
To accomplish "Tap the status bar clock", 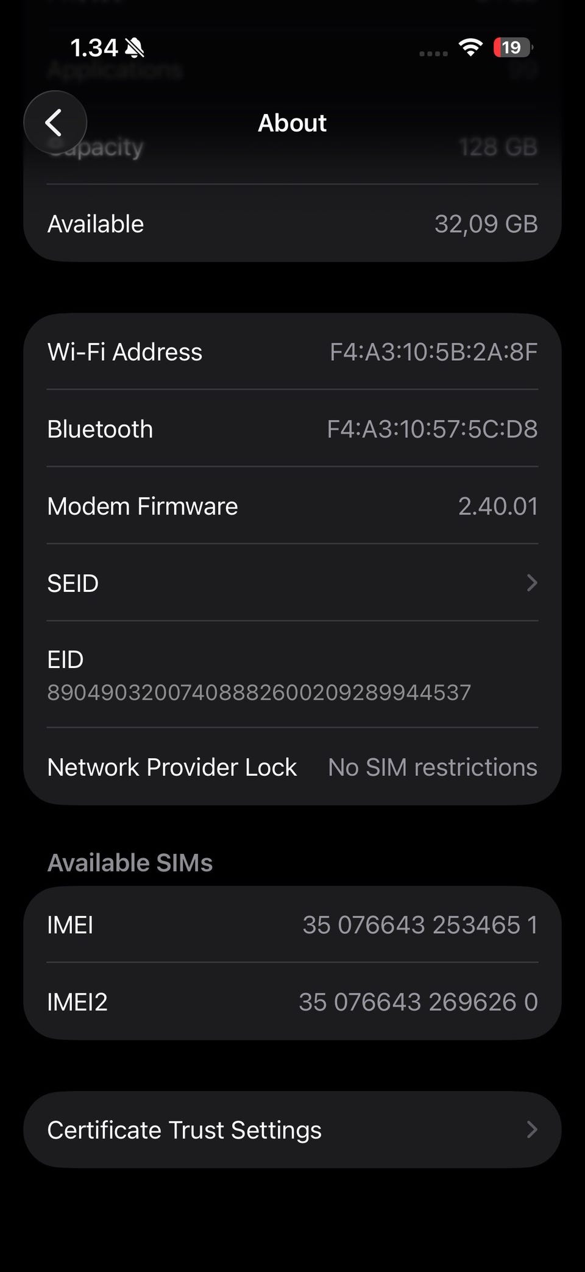I will click(94, 48).
